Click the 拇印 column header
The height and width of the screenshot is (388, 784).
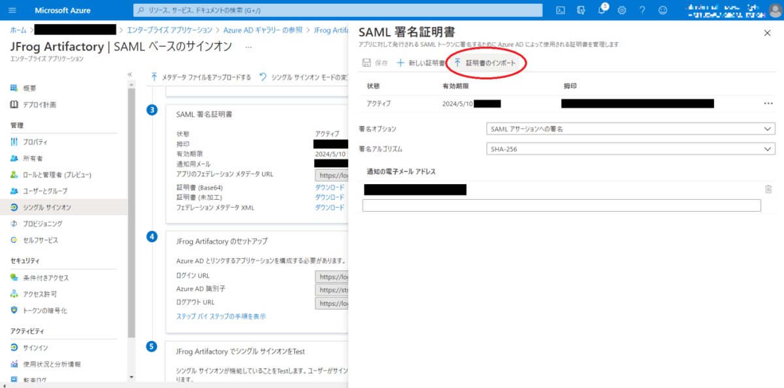point(570,86)
